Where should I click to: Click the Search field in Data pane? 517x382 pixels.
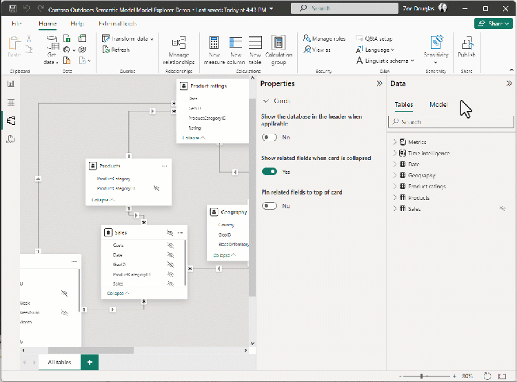452,122
